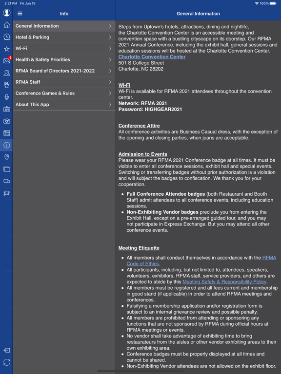The image size is (281, 374).
Task: Expand Hotel & Parking row chevron
Action: tap(110, 37)
